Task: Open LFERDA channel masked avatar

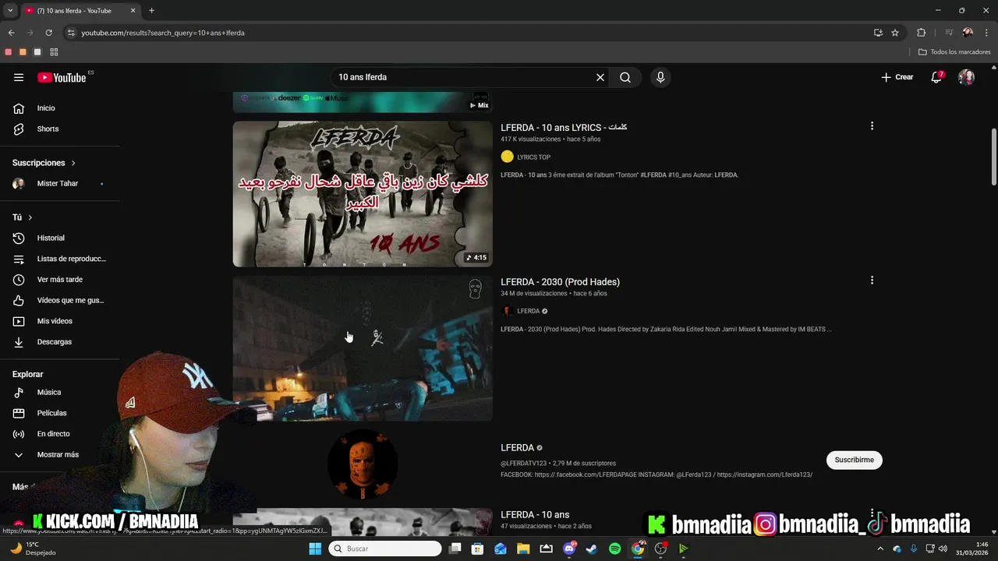Action: 363,464
